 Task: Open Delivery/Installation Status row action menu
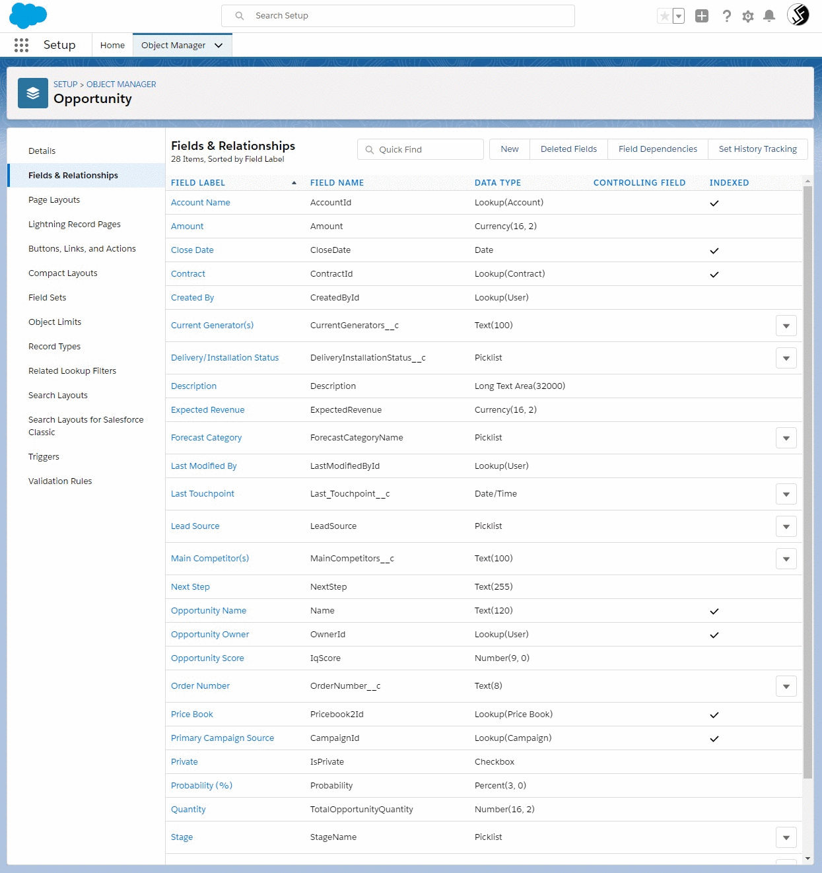pyautogui.click(x=786, y=358)
